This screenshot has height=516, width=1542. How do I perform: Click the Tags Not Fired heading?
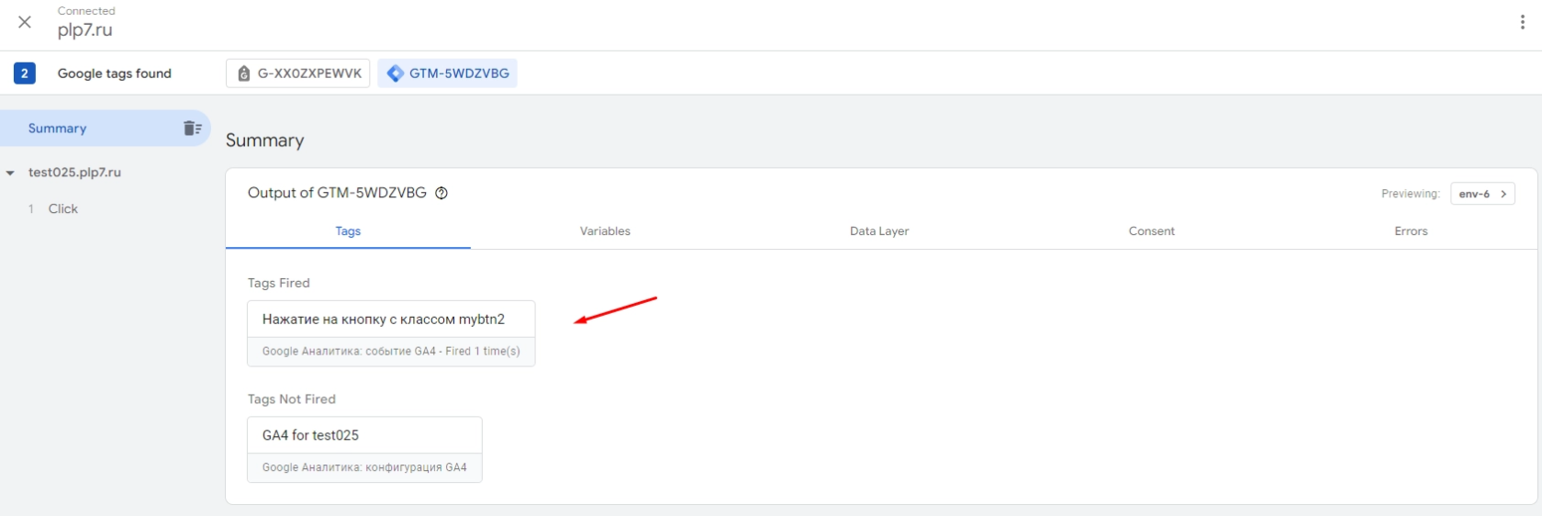click(292, 399)
